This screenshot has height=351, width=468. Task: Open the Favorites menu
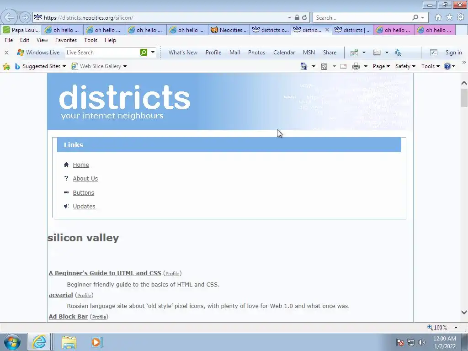66,40
